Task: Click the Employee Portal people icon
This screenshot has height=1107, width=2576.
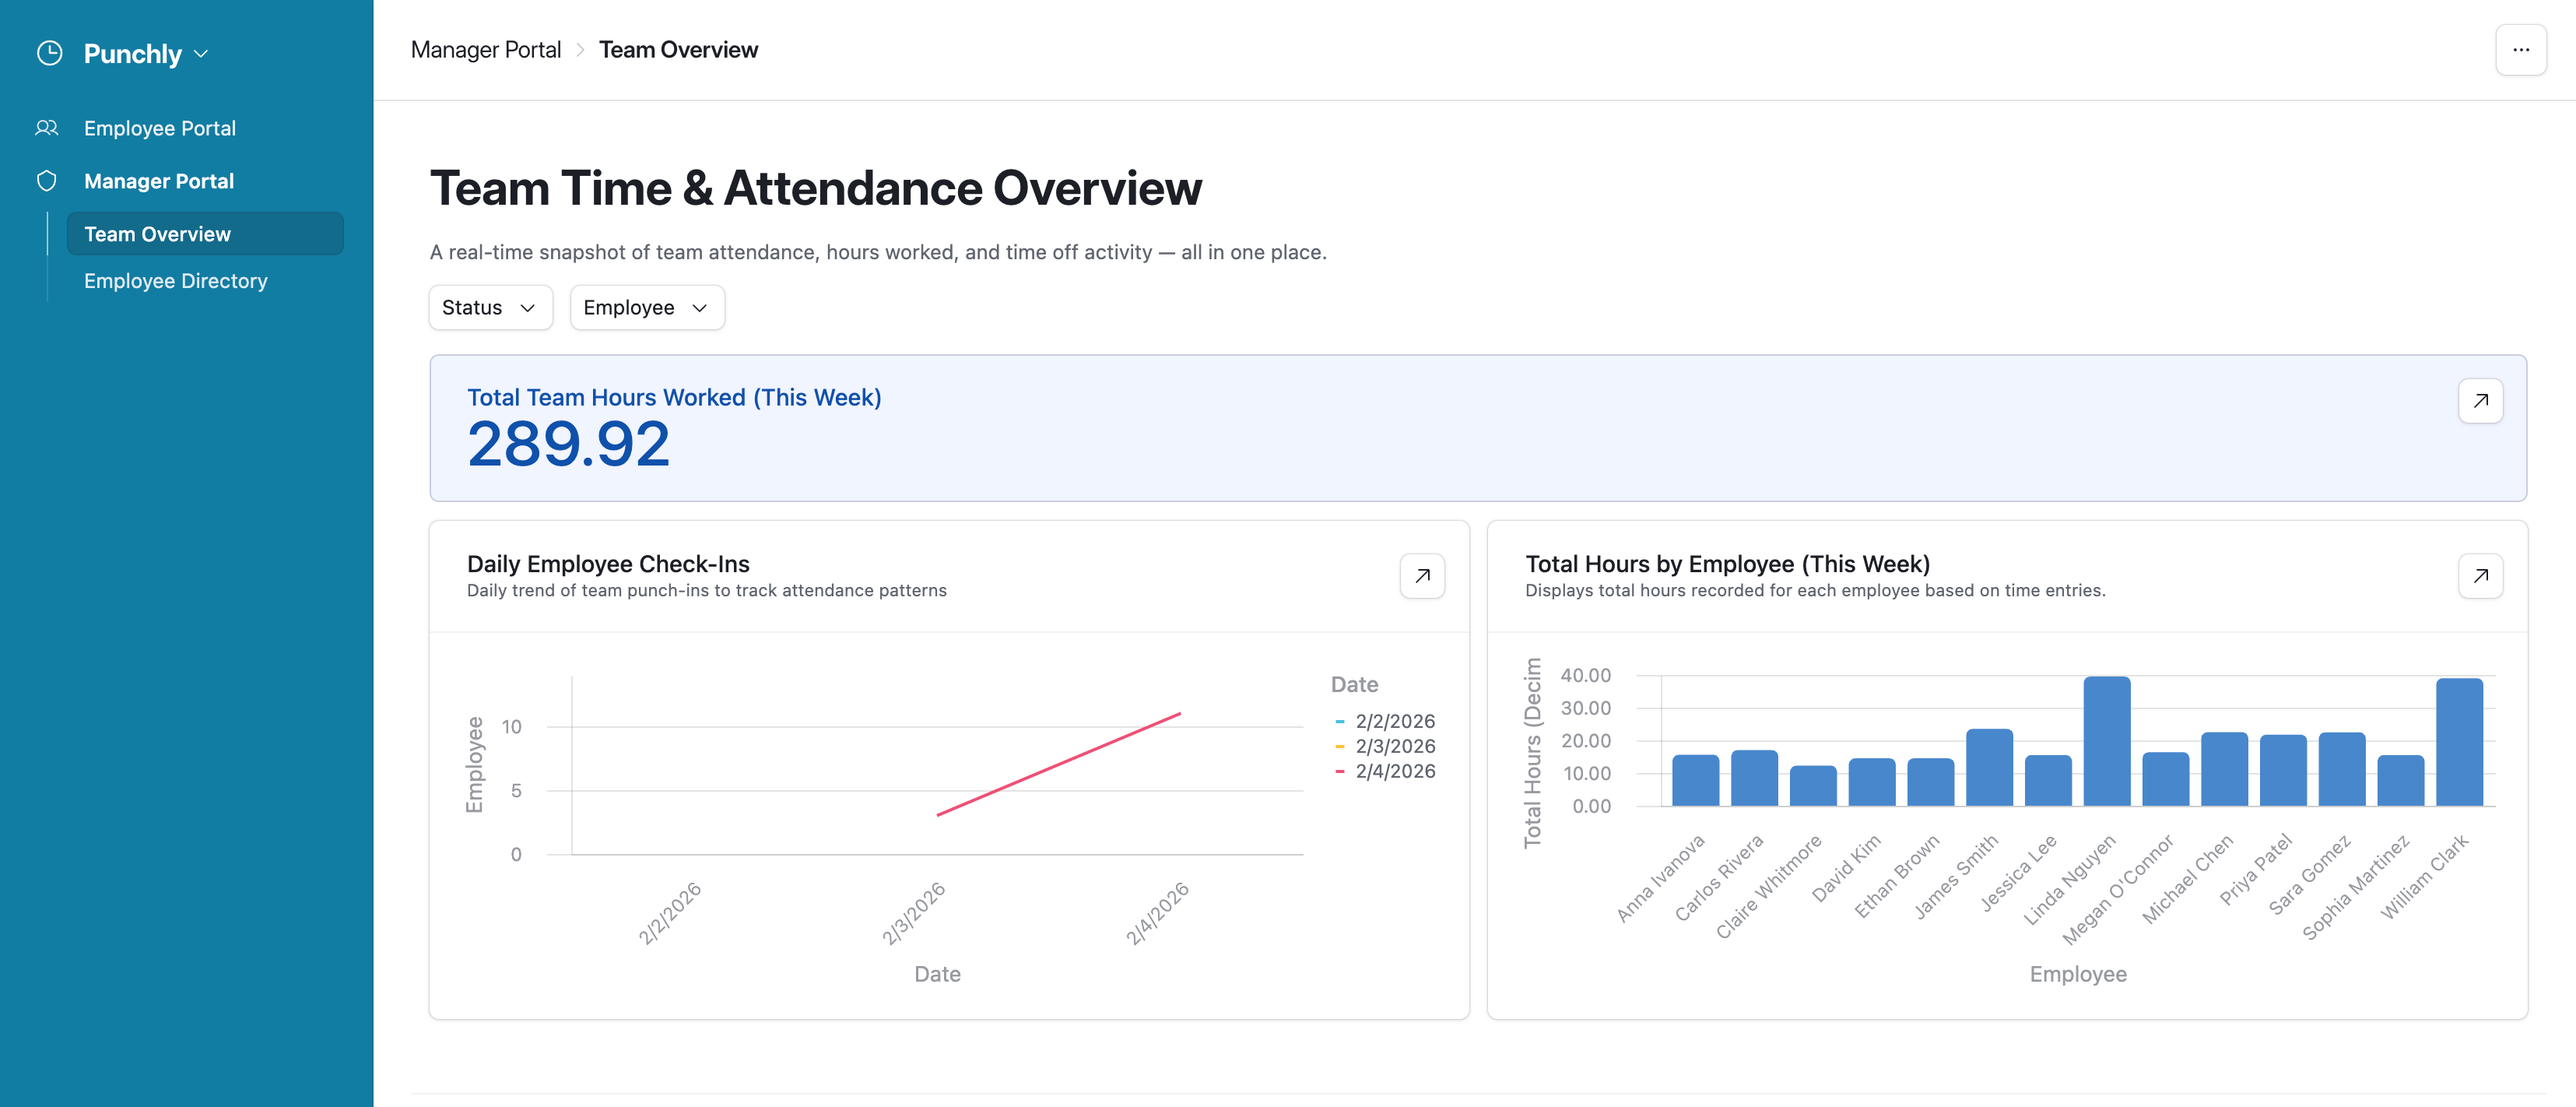Action: coord(47,128)
